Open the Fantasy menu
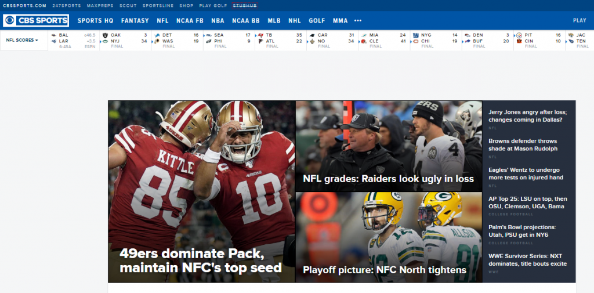Screen dimensions: 594x293 (x=135, y=21)
